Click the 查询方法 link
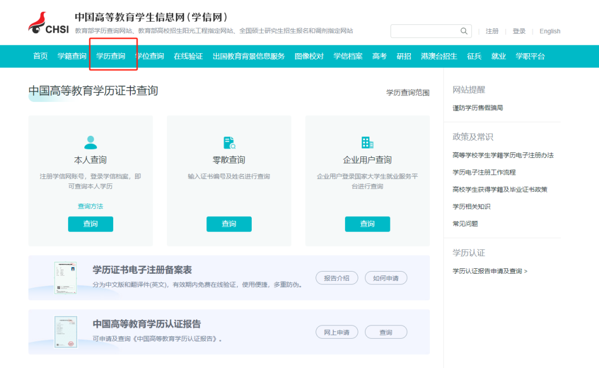599x368 pixels. click(90, 206)
